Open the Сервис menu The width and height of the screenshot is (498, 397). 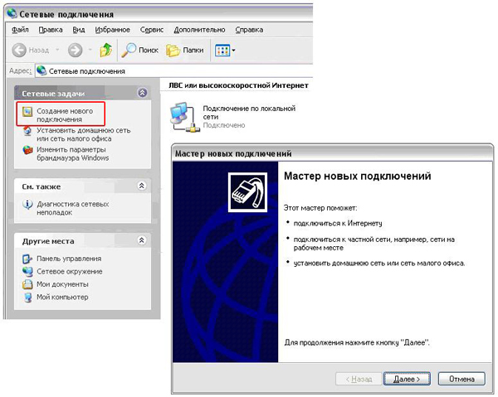[x=152, y=30]
